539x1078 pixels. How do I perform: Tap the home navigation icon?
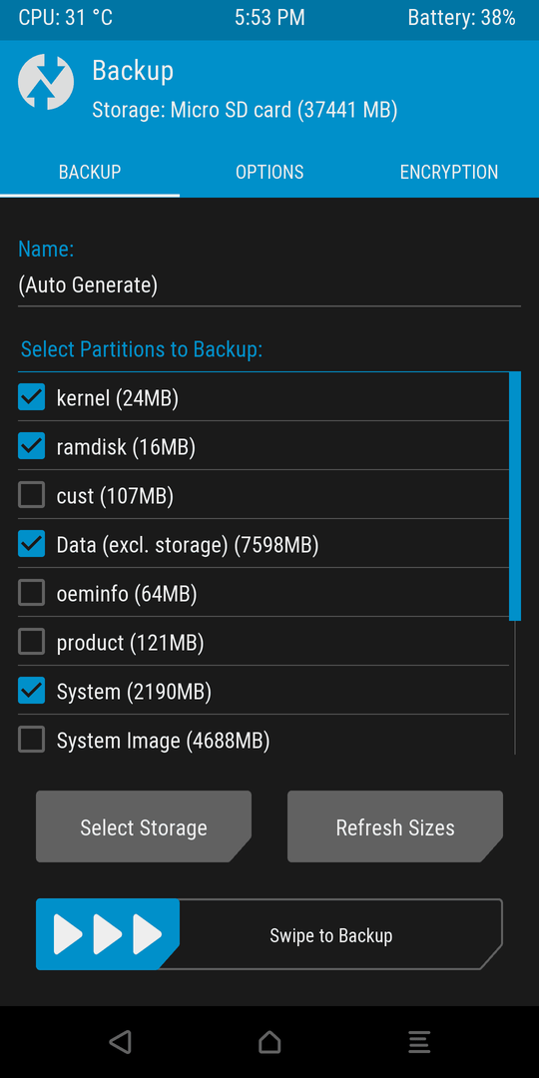tap(269, 1042)
